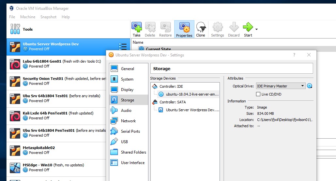The width and height of the screenshot is (336, 181).
Task: Select the Ubu Srv 64b1804 Test01 VM
Action: pos(56,99)
